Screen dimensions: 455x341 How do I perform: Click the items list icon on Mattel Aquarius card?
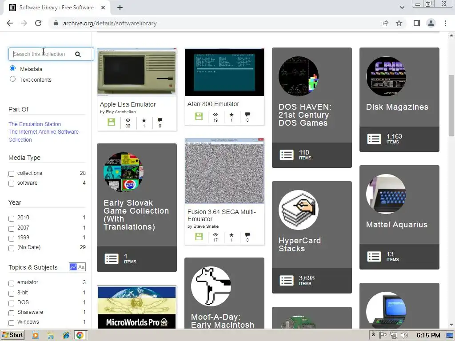tap(374, 257)
